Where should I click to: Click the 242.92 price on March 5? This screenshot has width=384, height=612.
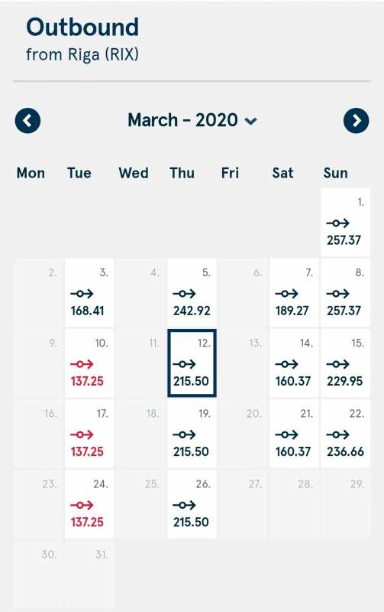(192, 311)
